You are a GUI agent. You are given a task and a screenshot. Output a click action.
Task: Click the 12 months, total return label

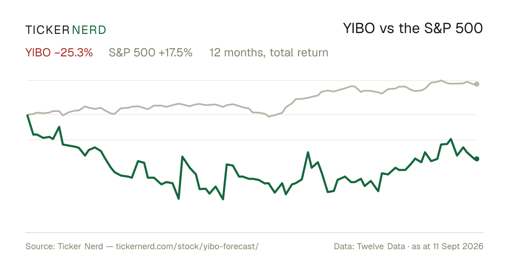coord(268,53)
